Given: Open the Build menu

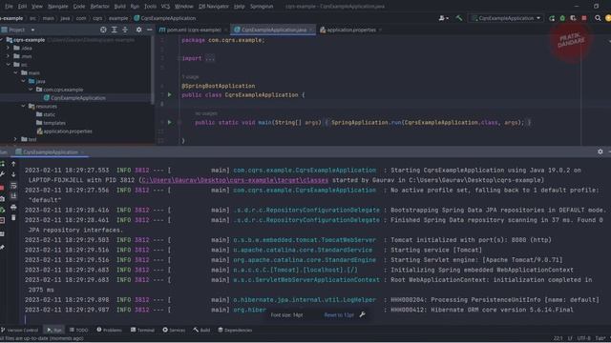Looking at the screenshot, I should (x=119, y=7).
